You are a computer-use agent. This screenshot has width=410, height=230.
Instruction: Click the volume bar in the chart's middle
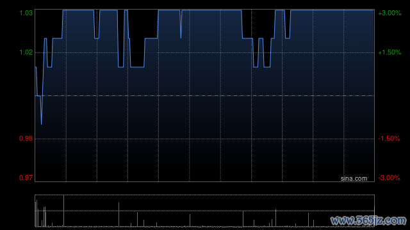pyautogui.click(x=190, y=220)
